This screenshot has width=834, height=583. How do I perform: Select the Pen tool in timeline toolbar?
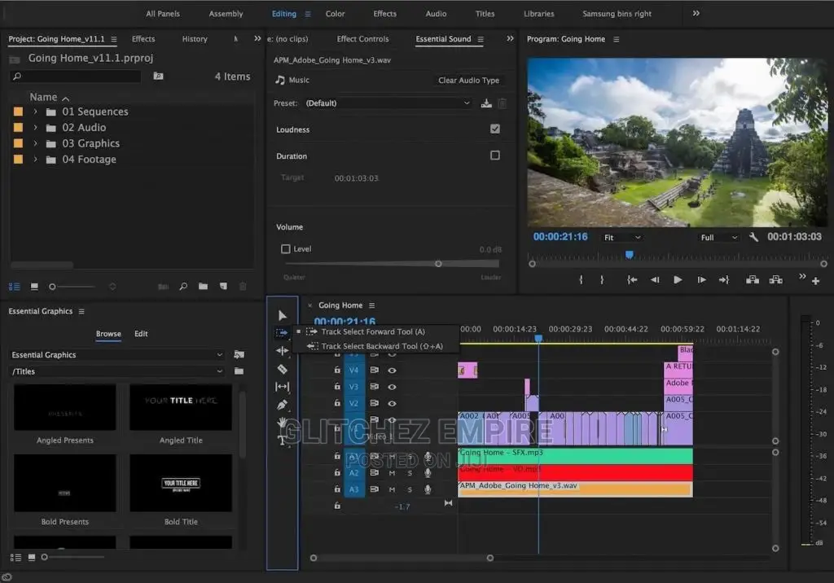pos(283,405)
